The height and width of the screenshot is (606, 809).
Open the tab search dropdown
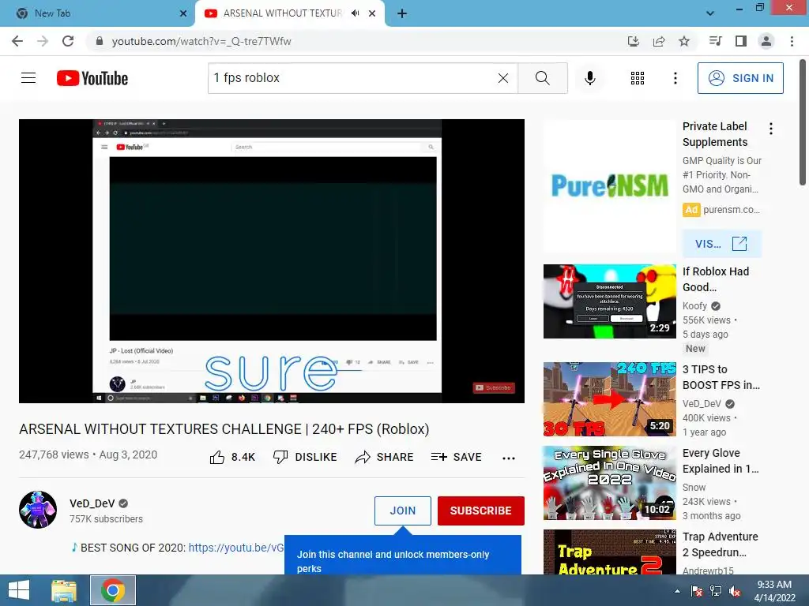tap(710, 13)
